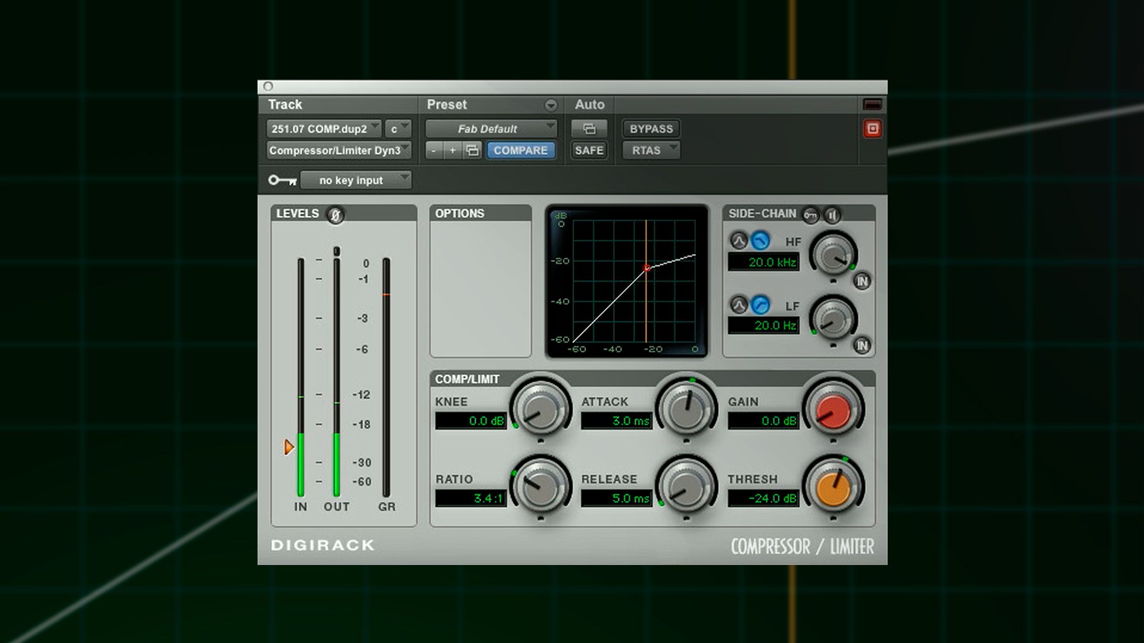Click the GAIN 0.0 dB value field
The width and height of the screenshot is (1144, 643).
click(763, 421)
